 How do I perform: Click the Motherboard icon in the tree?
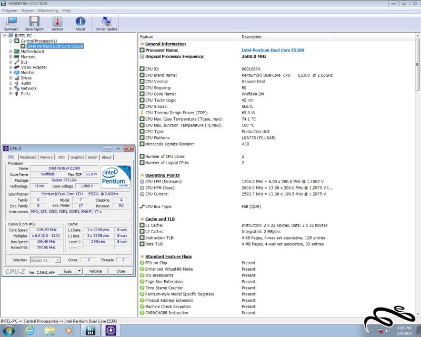coord(17,51)
